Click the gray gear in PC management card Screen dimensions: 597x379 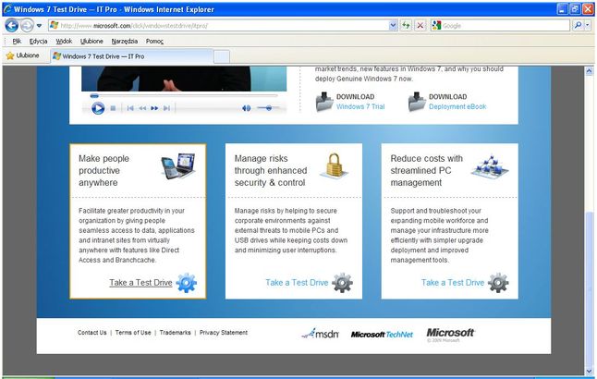(498, 283)
